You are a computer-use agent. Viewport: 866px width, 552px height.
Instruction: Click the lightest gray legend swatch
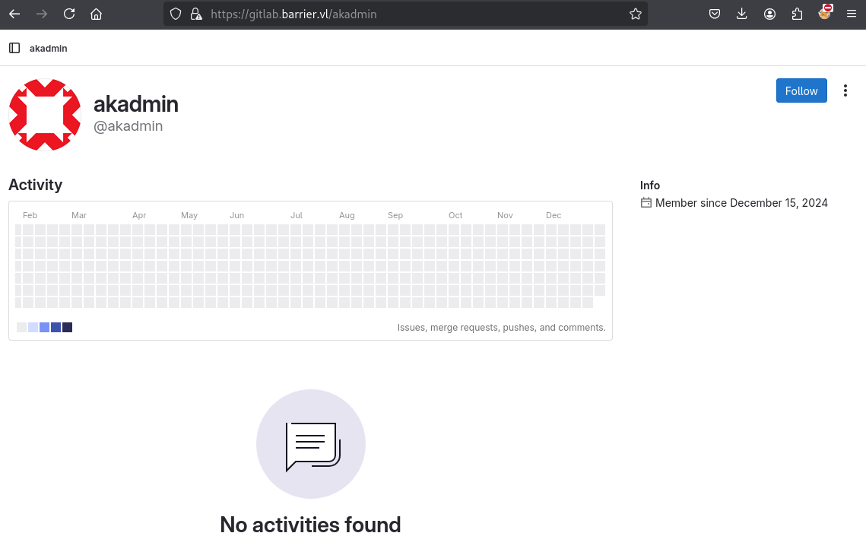[x=21, y=328]
